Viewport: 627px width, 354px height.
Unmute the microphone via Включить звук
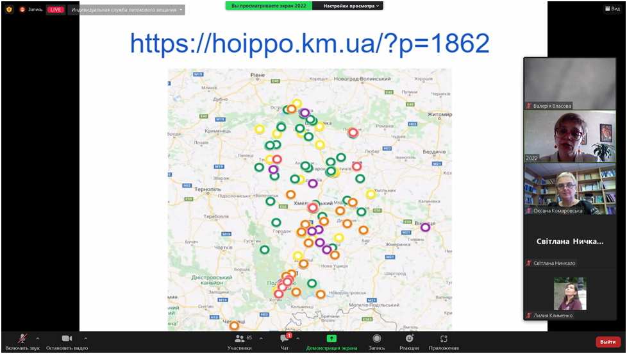22,343
